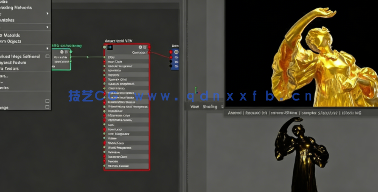The image size is (378, 192).
Task: Expand the submenu arrow below Rendering Networks entry
Action: [x=47, y=14]
